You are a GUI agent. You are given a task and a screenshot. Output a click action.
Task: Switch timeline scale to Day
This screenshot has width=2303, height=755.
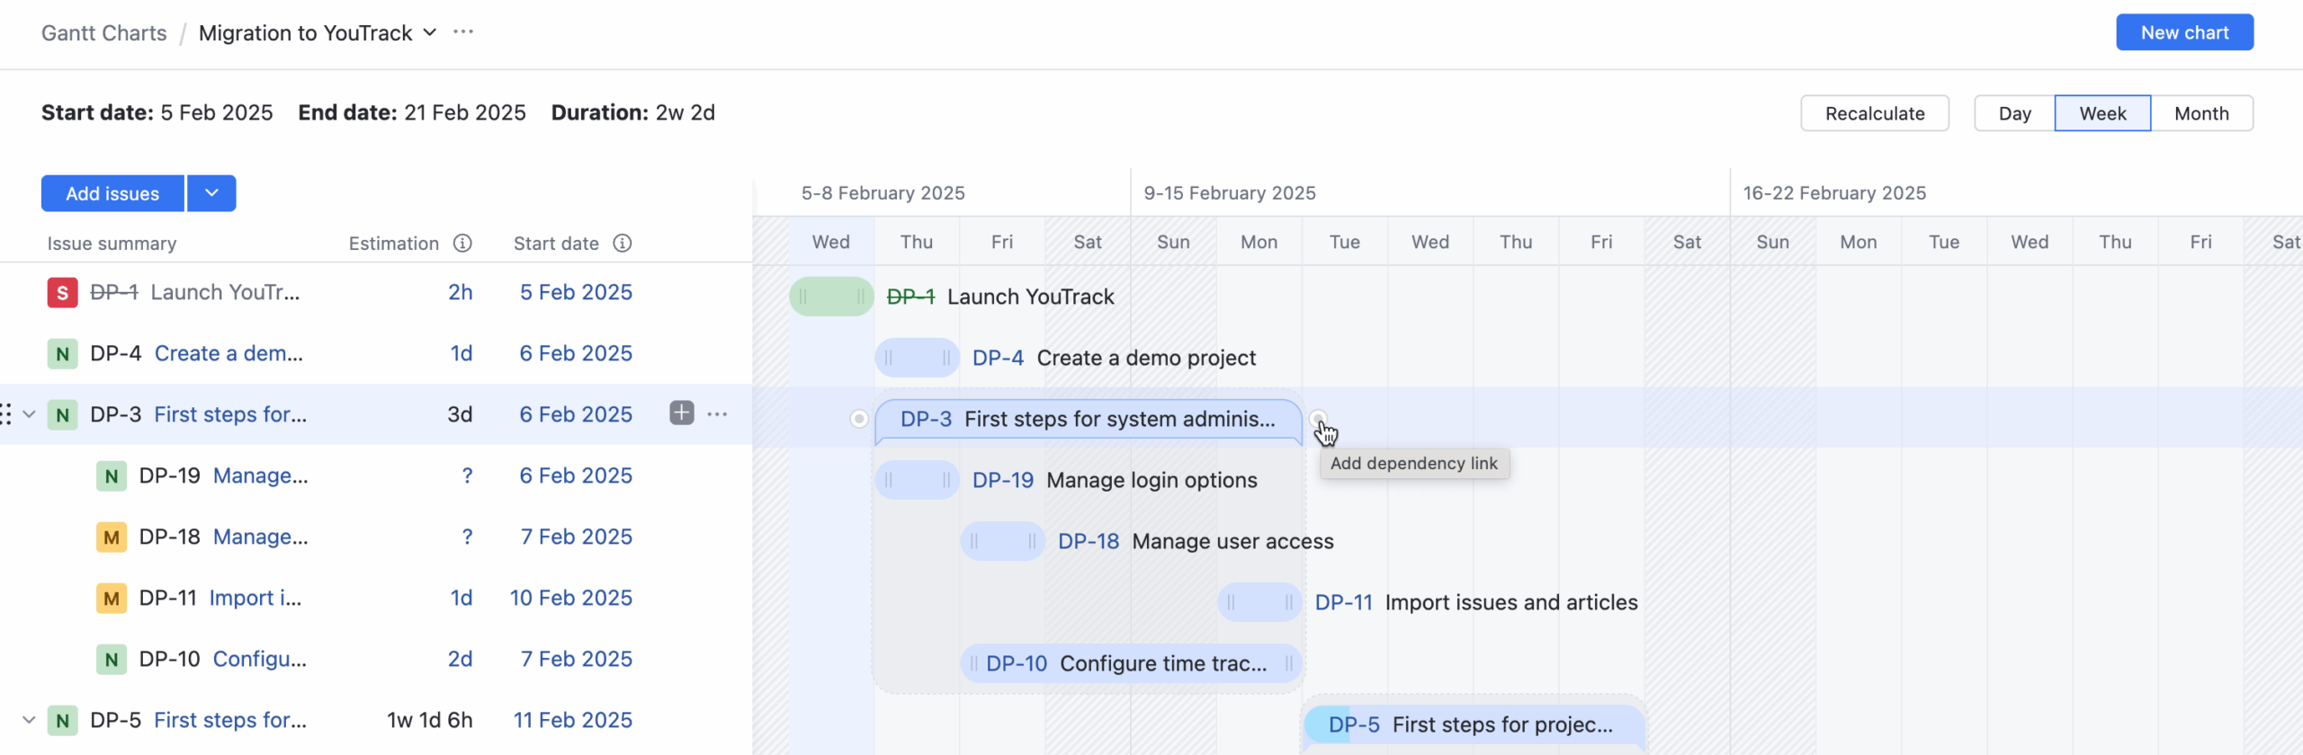(2014, 114)
